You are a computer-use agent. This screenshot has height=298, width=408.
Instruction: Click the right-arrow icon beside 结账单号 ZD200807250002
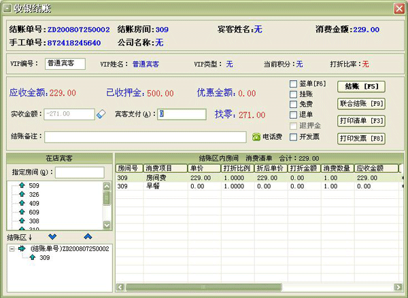pos(22,248)
